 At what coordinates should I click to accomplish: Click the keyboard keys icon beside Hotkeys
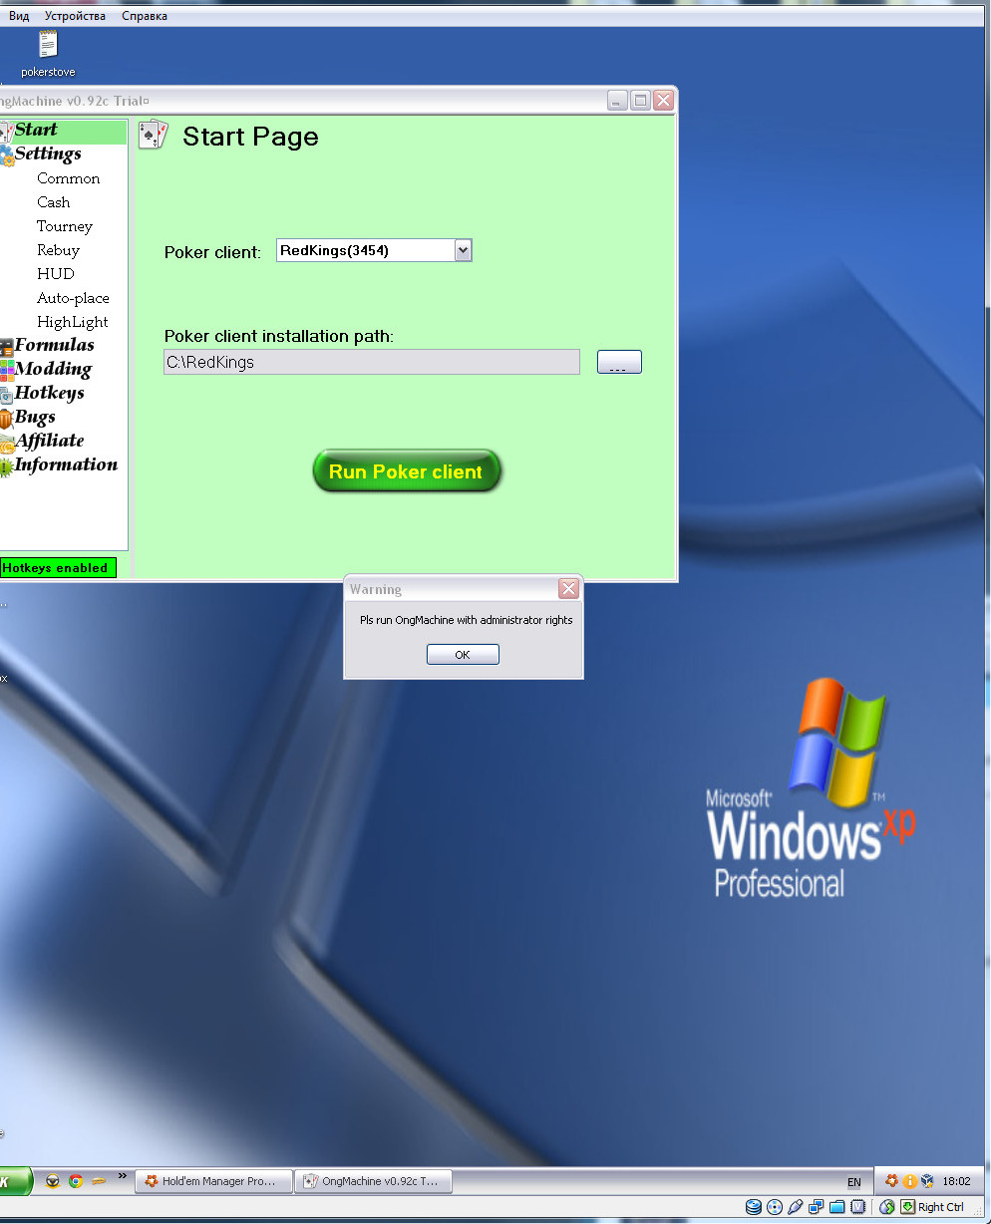point(6,395)
